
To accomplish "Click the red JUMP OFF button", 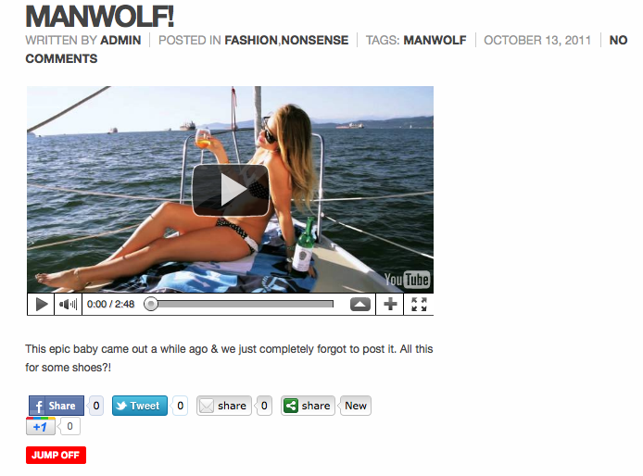I will coord(56,455).
